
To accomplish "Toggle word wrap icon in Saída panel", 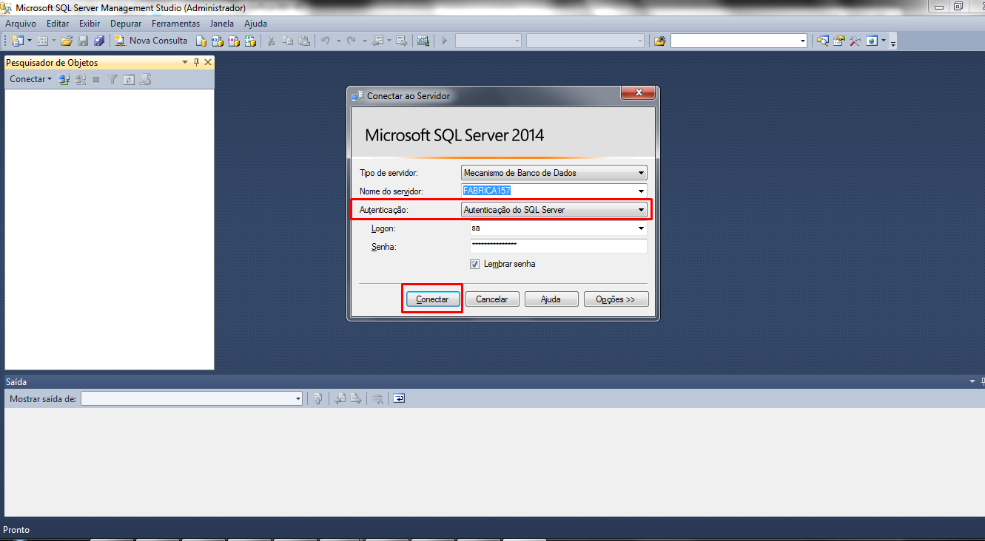I will click(399, 398).
